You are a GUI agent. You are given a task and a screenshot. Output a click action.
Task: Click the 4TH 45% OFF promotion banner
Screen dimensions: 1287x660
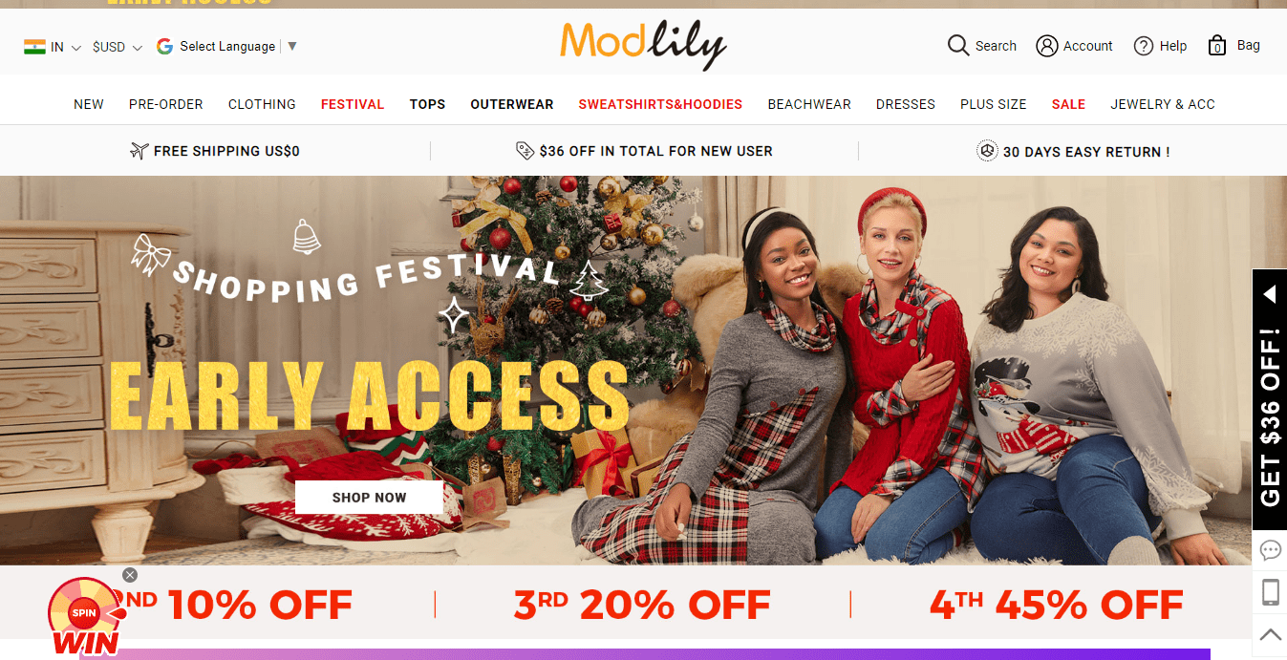pyautogui.click(x=1056, y=604)
